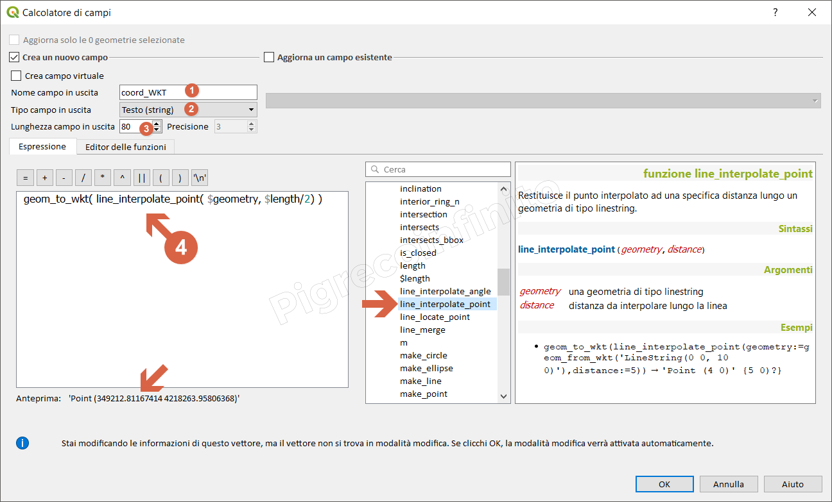Click the search magnifier icon
Viewport: 832px width, 502px height.
pos(375,169)
